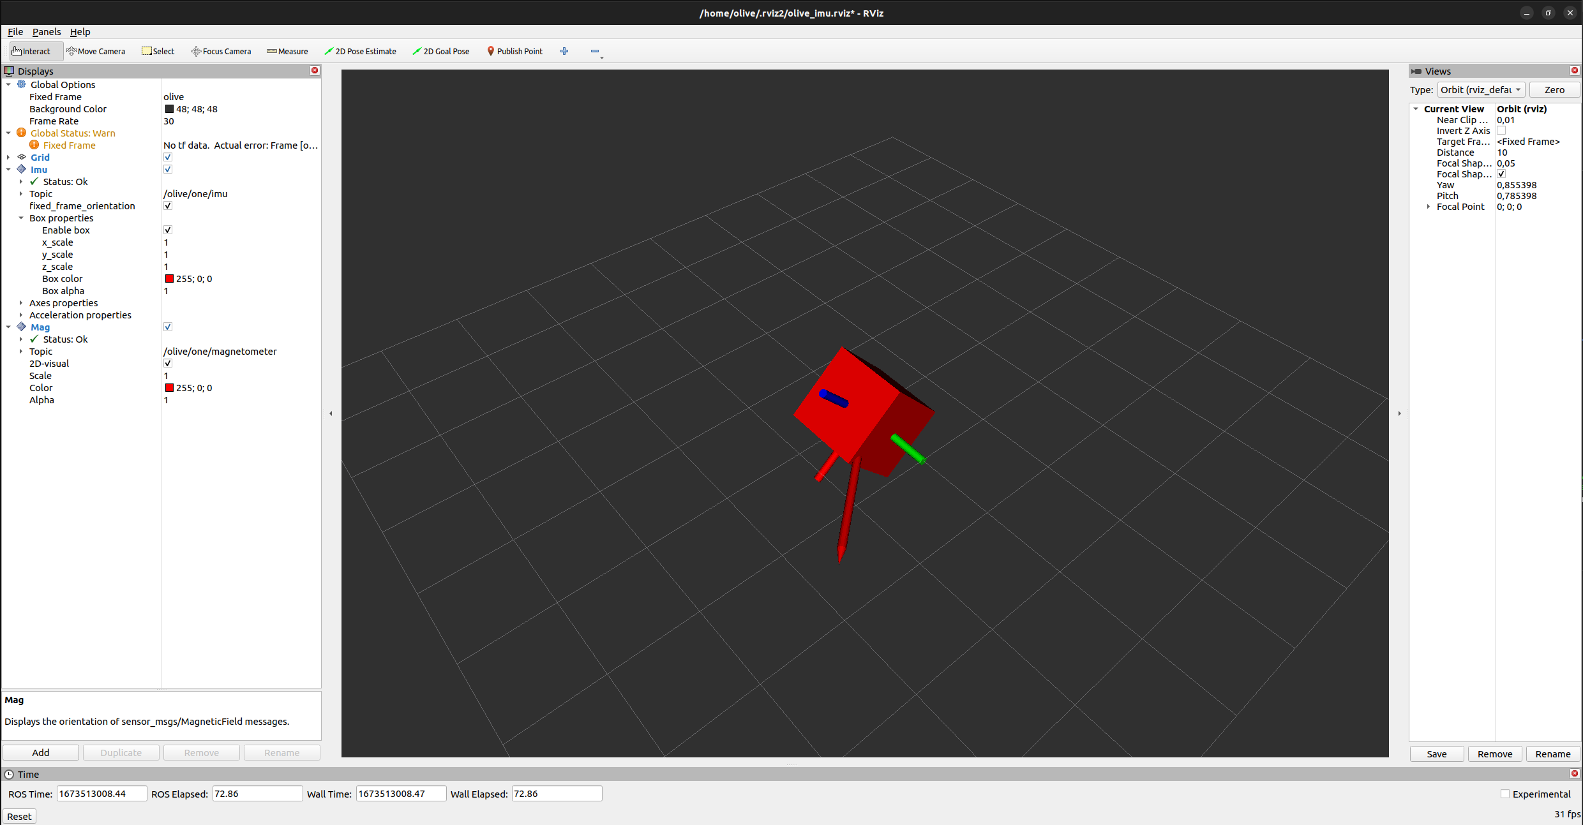Click the red Box color swatch
The width and height of the screenshot is (1583, 825).
click(169, 279)
